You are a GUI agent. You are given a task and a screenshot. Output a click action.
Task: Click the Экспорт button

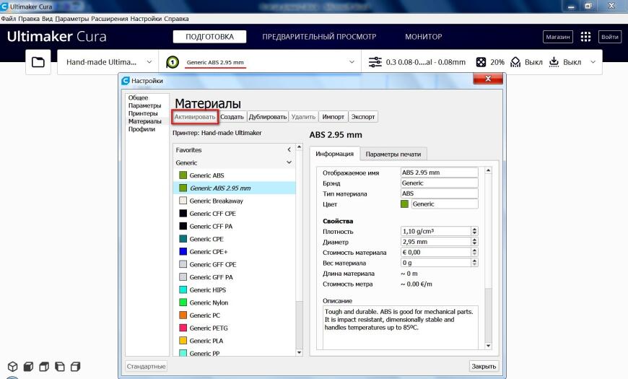[x=363, y=116]
